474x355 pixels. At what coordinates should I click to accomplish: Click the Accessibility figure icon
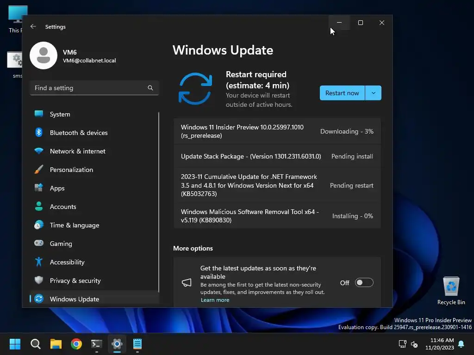click(39, 262)
